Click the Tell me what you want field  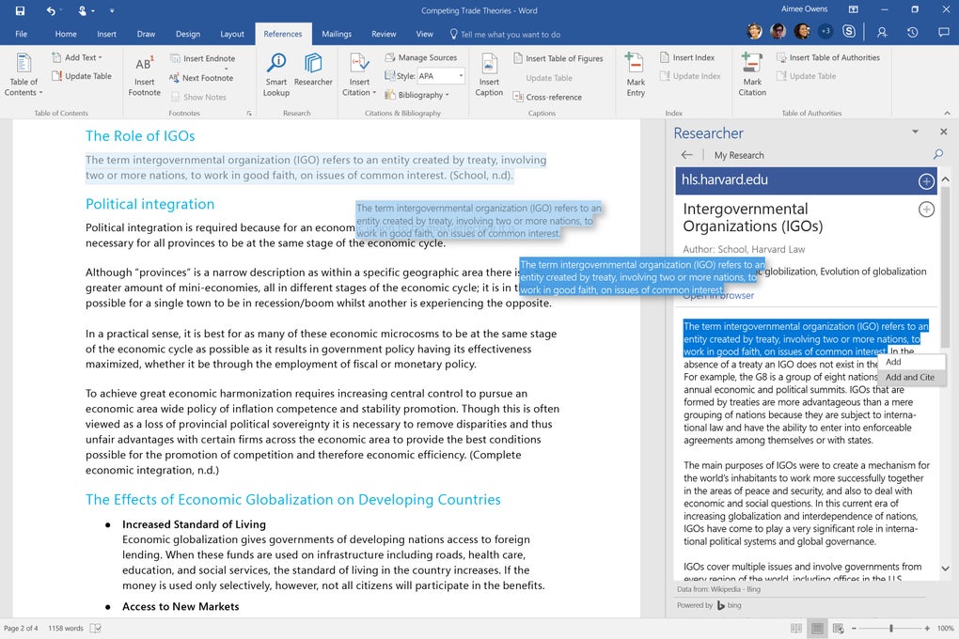[x=505, y=34]
